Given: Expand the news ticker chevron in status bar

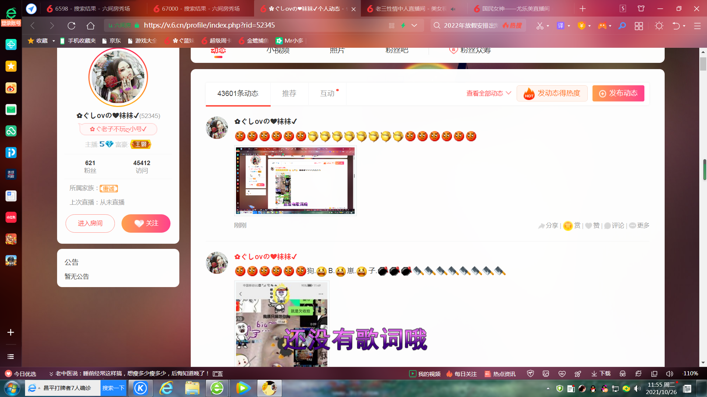Looking at the screenshot, I should pyautogui.click(x=51, y=374).
